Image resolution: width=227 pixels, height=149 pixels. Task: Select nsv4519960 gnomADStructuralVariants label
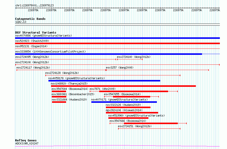point(136,115)
